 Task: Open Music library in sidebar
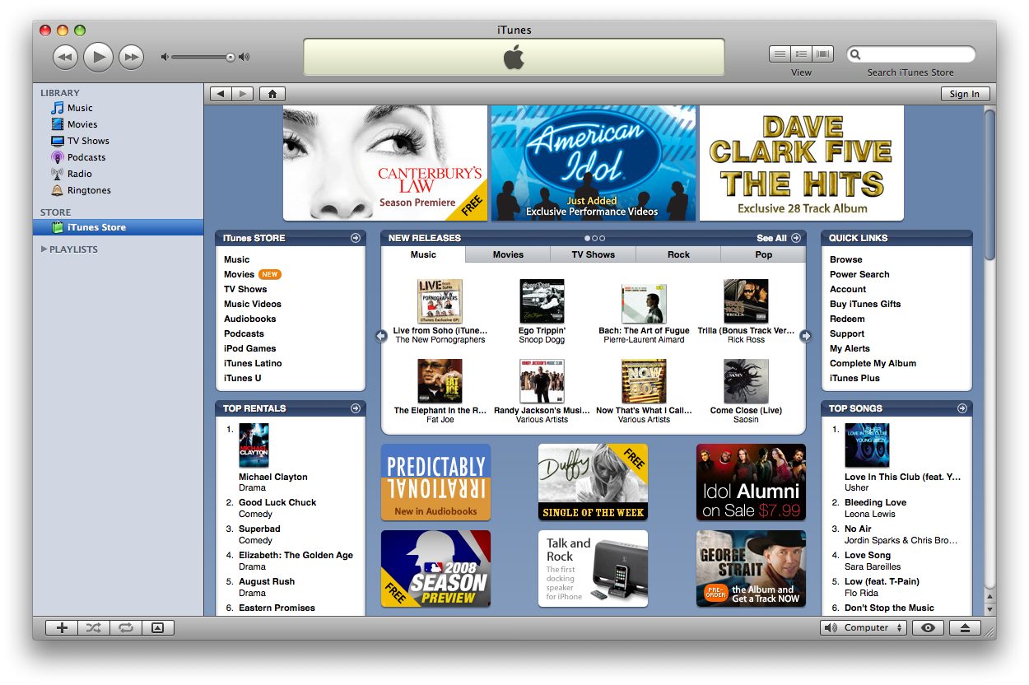80,108
